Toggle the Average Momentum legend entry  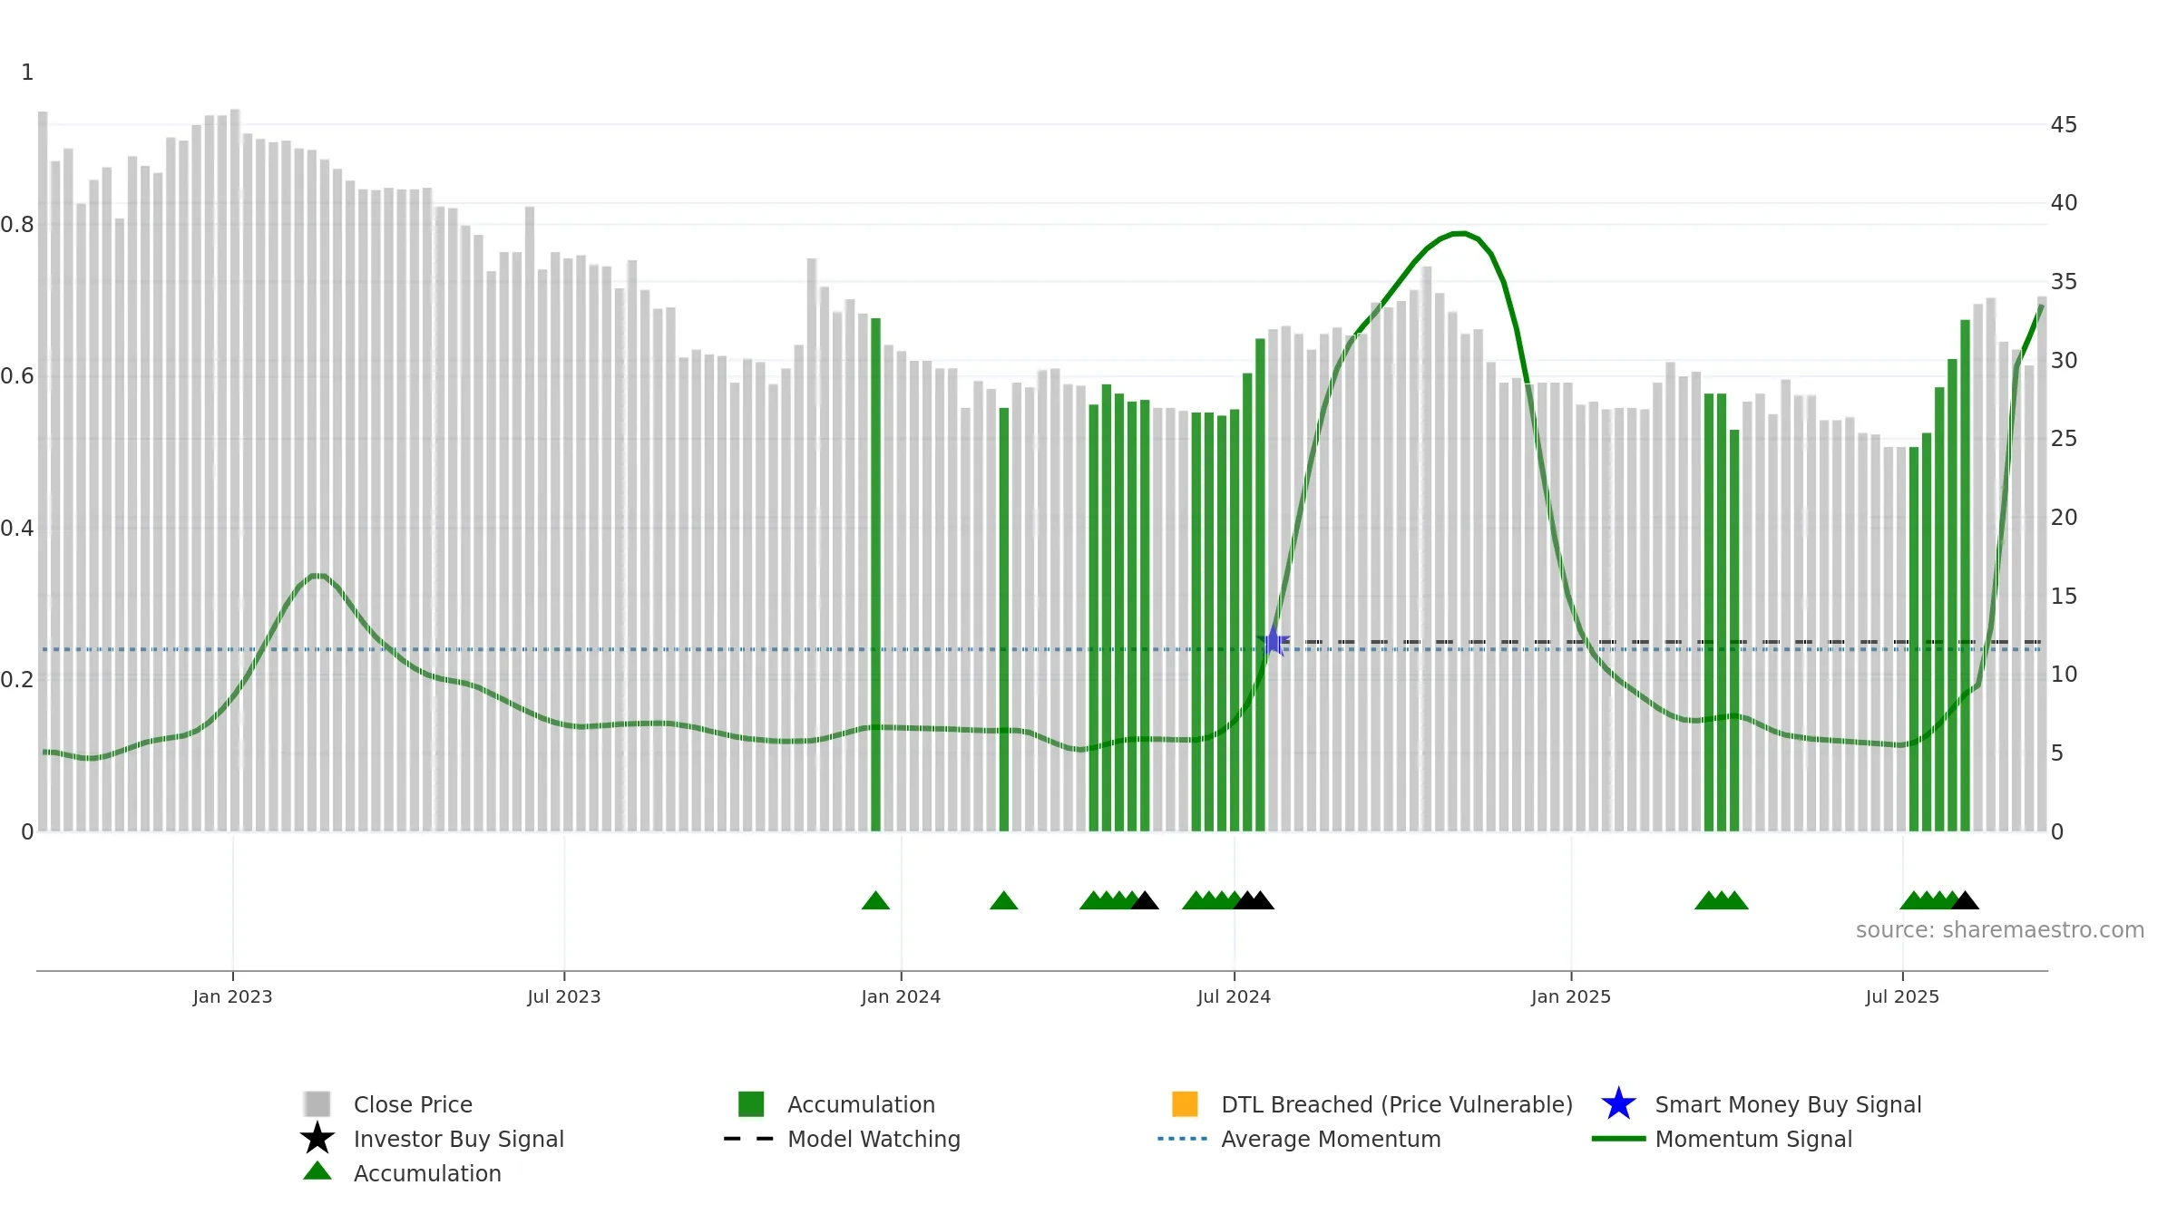(1331, 1139)
